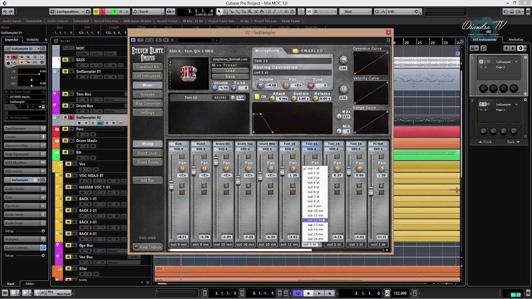Image resolution: width=532 pixels, height=299 pixels.
Task: Open the Construct Kit page
Action: click(x=148, y=67)
